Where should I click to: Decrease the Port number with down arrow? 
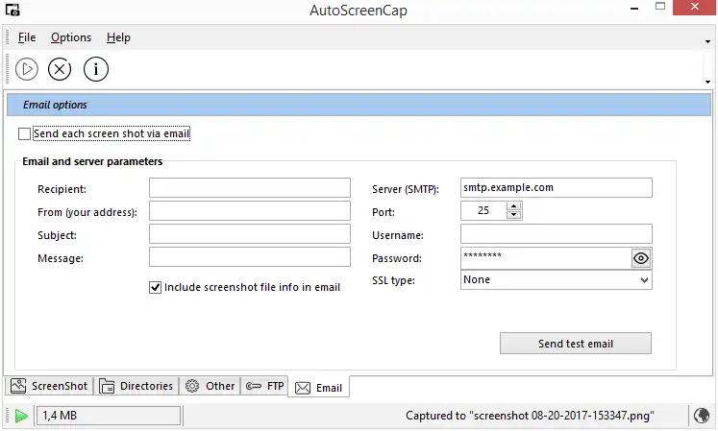[514, 215]
